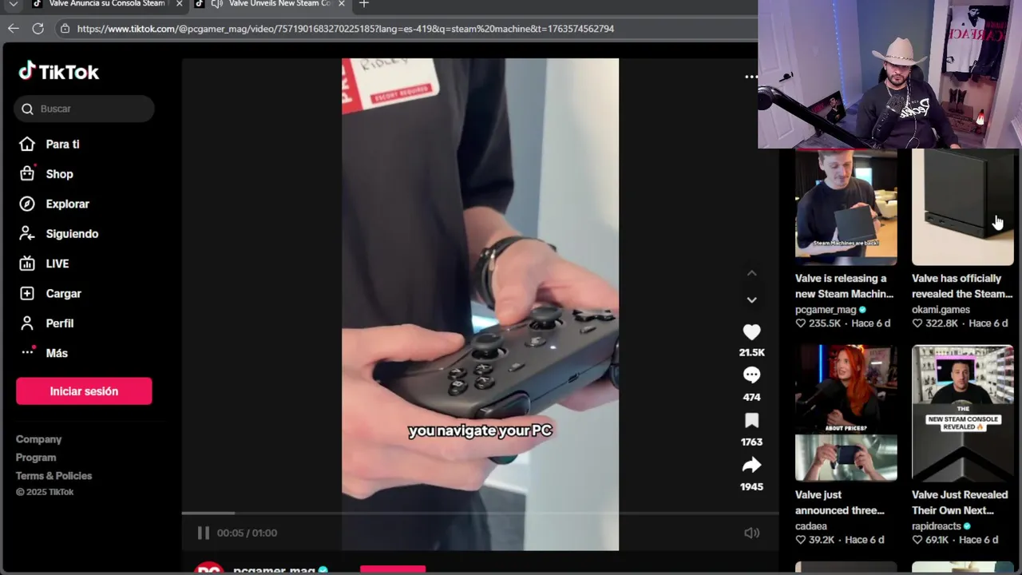The image size is (1022, 575).
Task: Click the 1763 saves count
Action: point(751,442)
